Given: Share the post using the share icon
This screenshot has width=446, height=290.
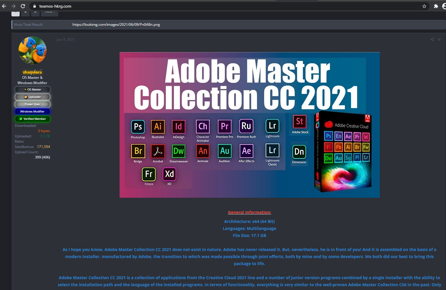Looking at the screenshot, I should tap(432, 40).
